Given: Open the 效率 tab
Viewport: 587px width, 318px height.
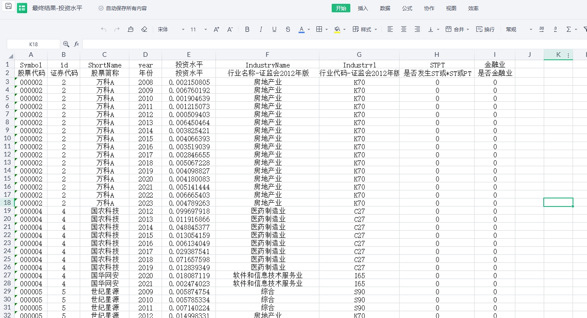Looking at the screenshot, I should (473, 8).
